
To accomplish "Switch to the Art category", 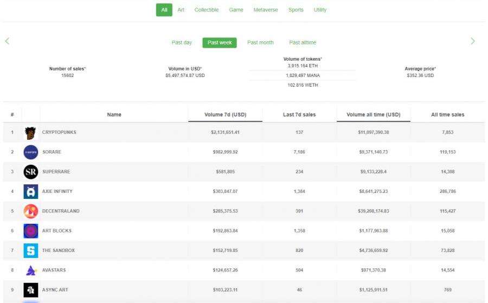I will point(181,10).
